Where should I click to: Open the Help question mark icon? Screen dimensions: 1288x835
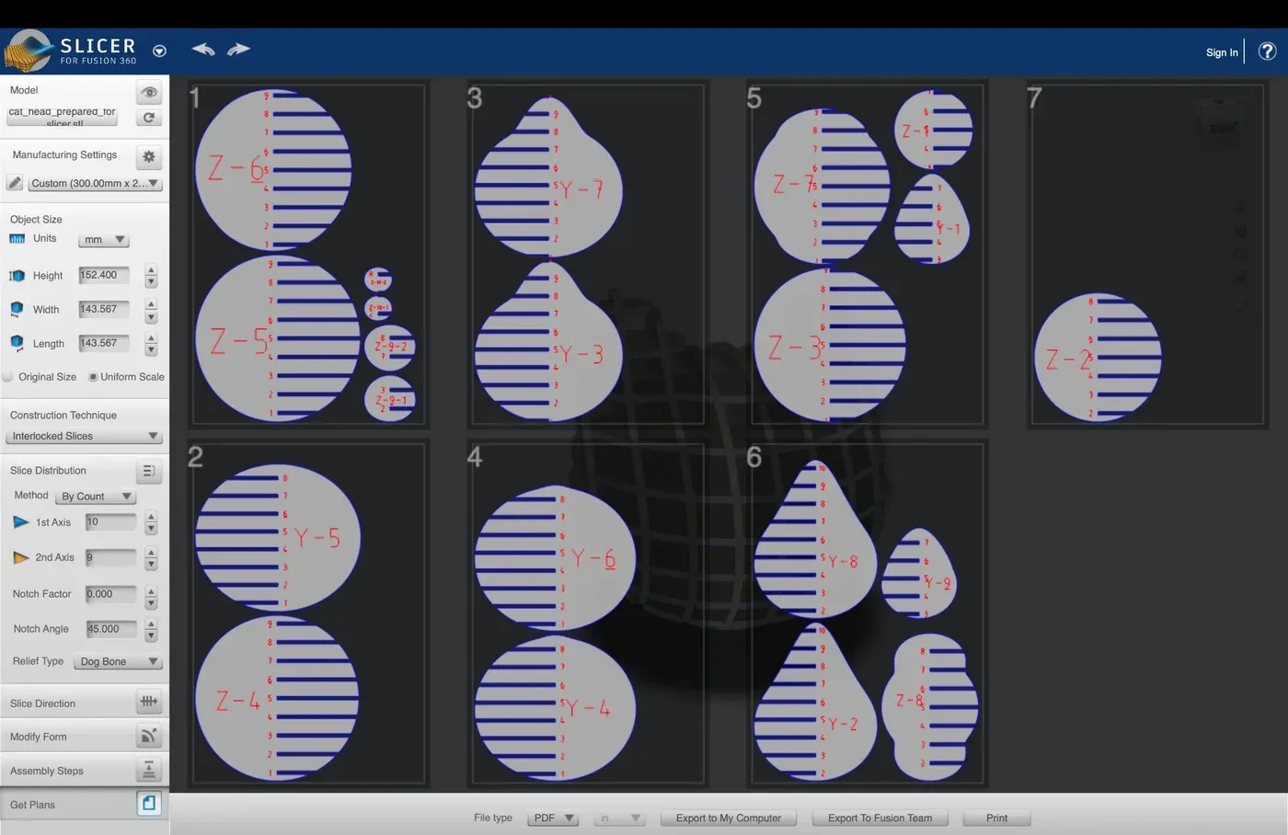1267,51
